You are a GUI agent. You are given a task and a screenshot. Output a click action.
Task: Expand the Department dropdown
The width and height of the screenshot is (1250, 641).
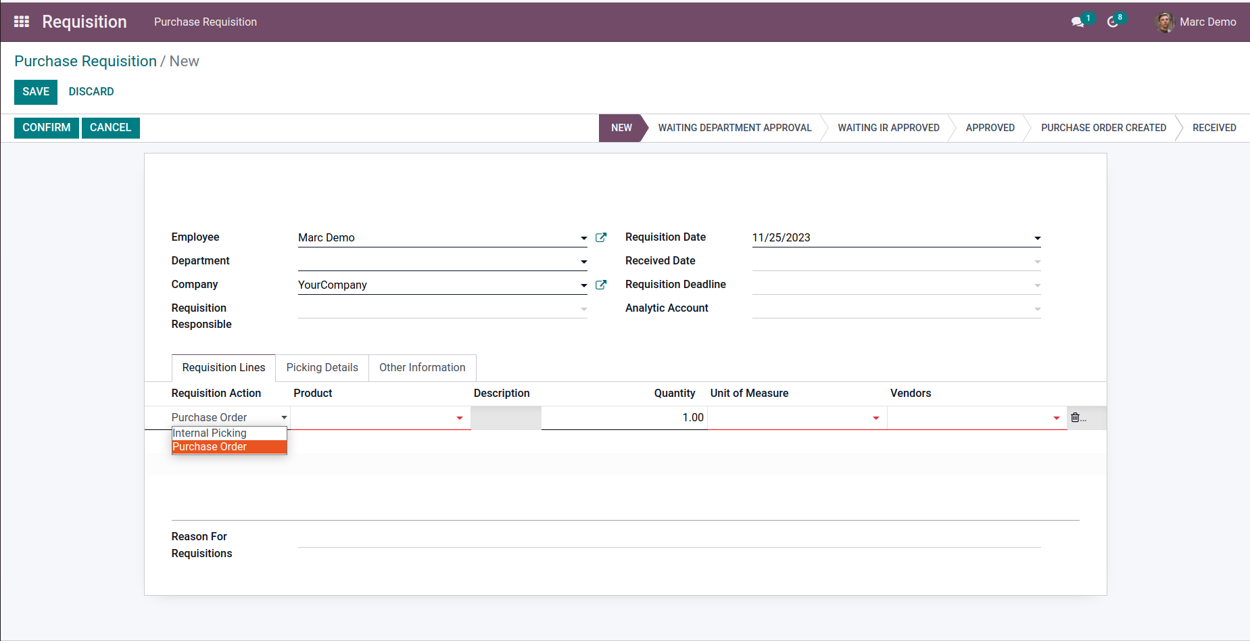click(583, 262)
